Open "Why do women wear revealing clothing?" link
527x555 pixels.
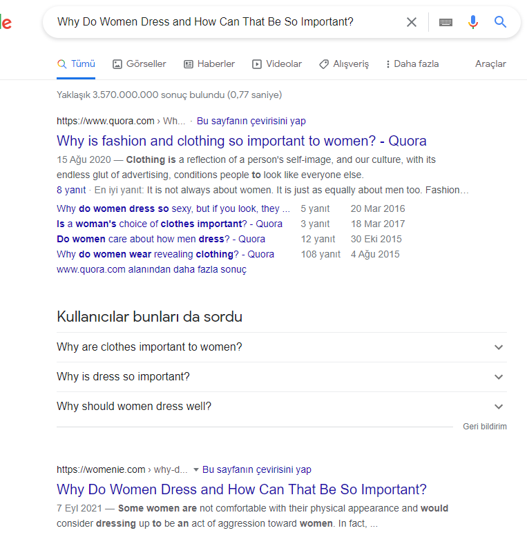[165, 254]
